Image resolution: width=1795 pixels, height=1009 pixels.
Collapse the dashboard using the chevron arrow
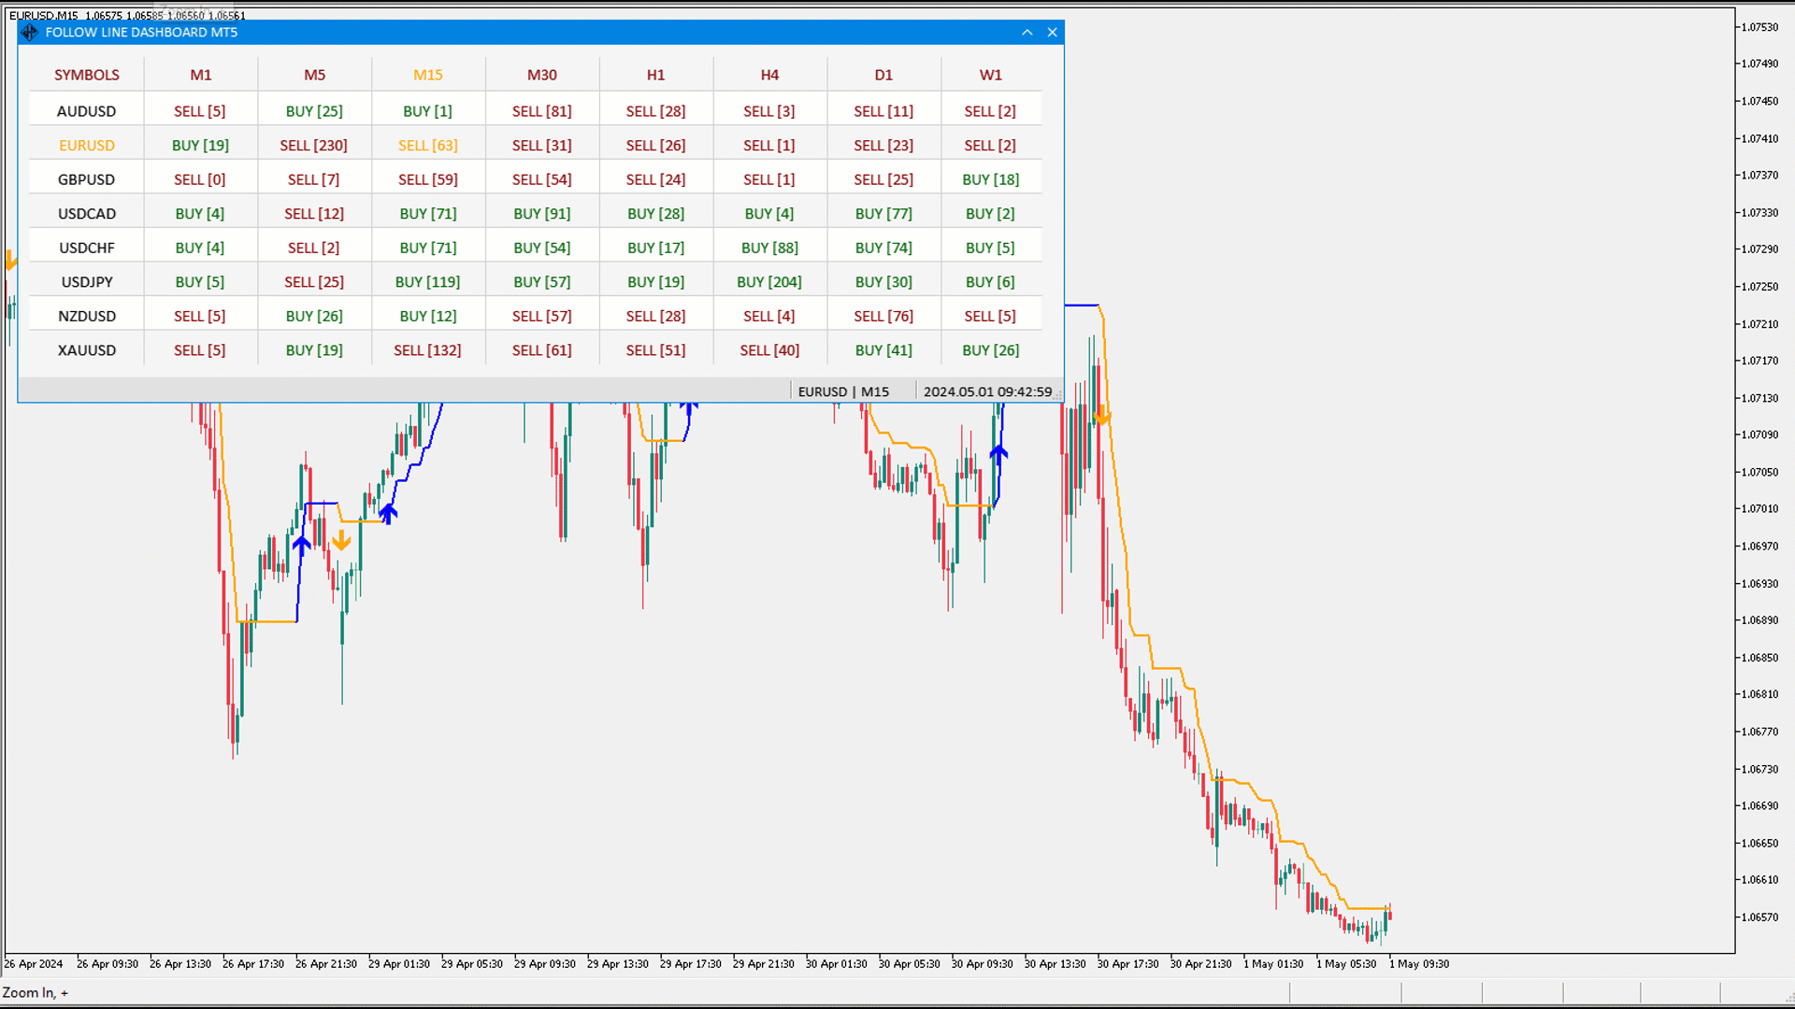1027,32
